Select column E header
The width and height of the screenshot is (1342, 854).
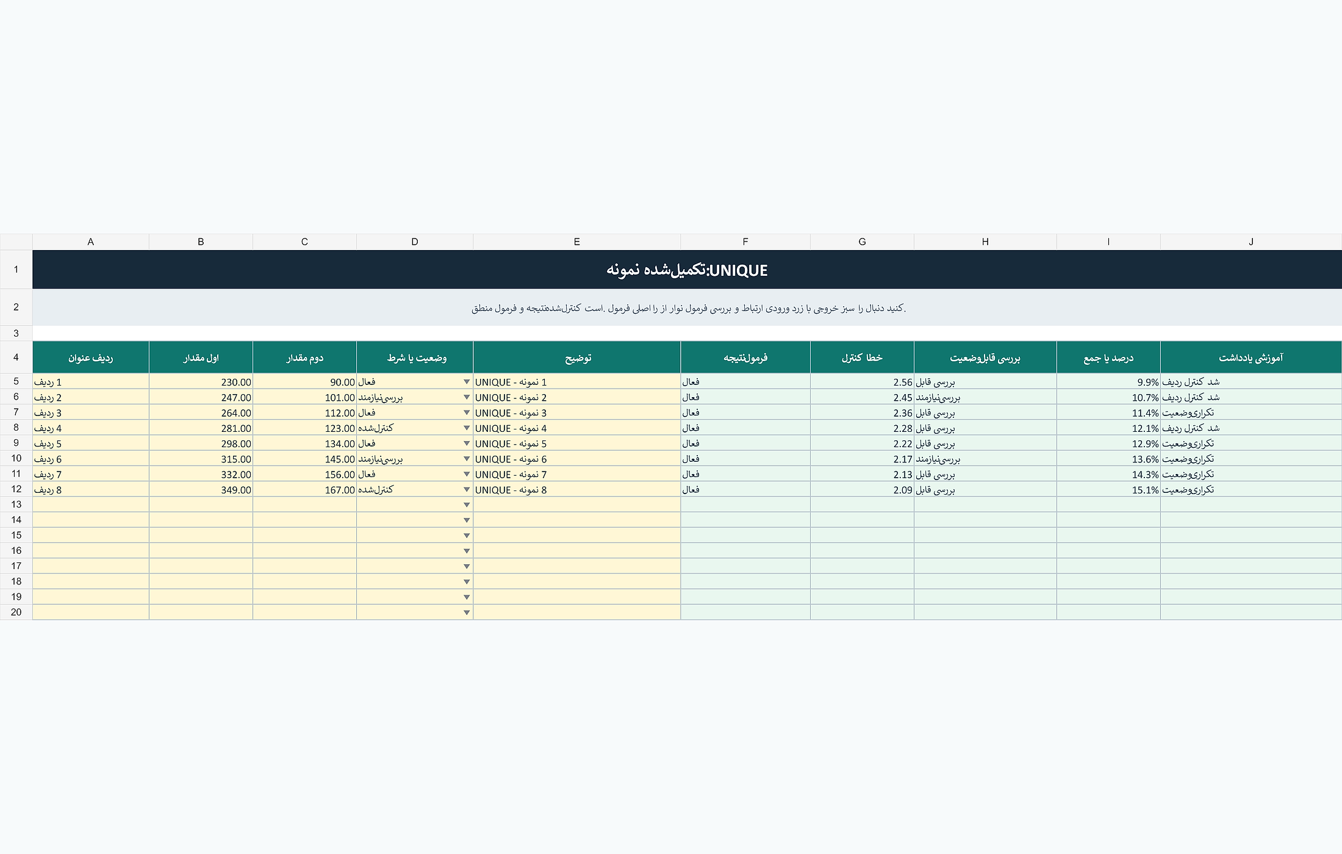[576, 242]
